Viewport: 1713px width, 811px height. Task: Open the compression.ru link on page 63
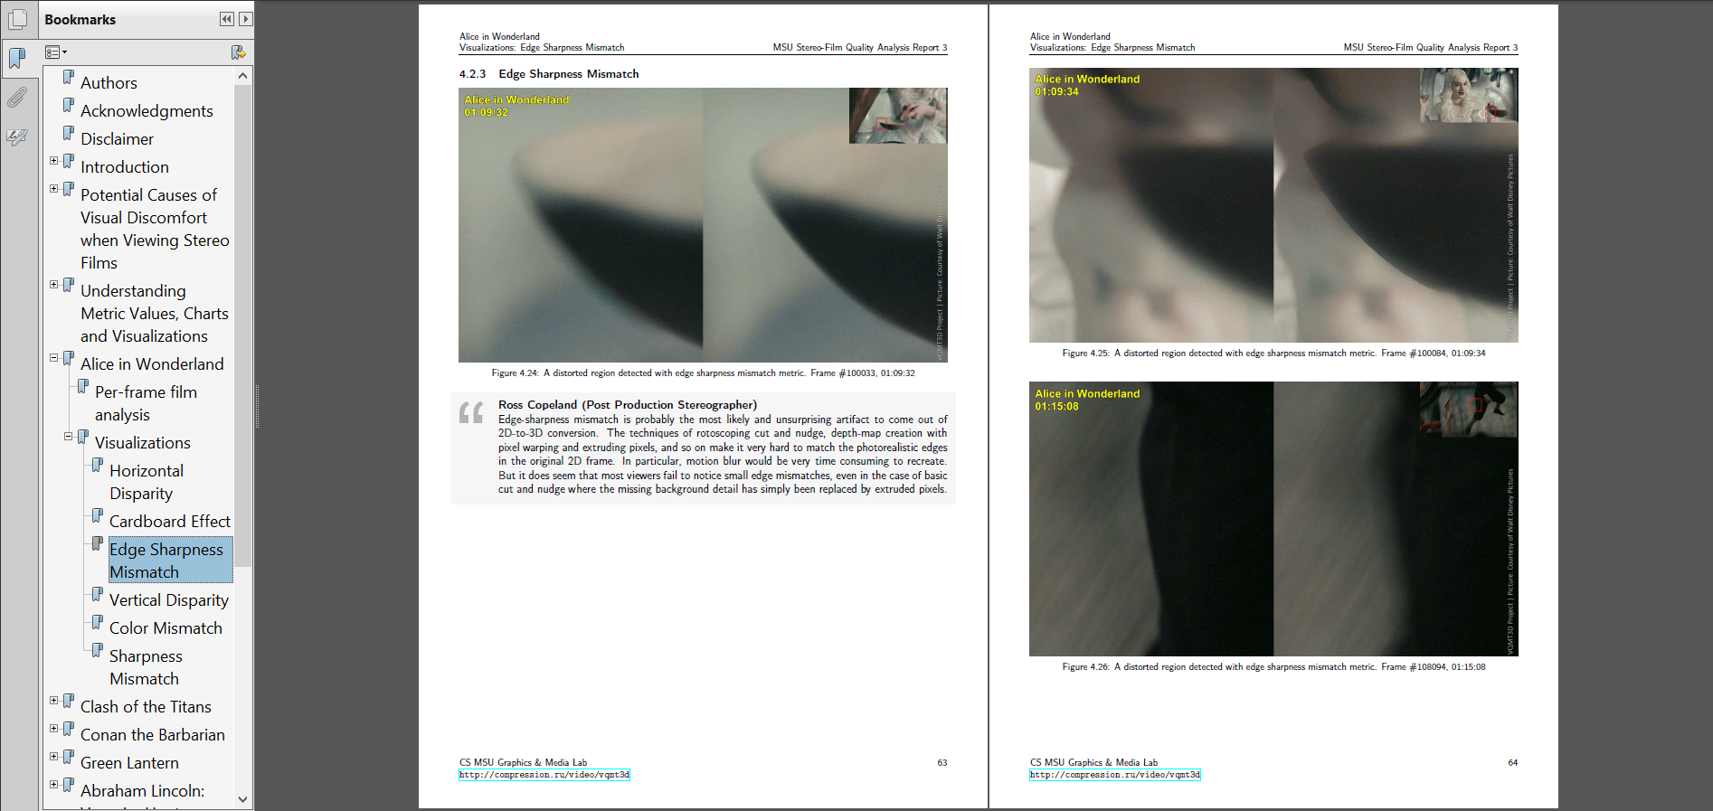click(x=544, y=775)
